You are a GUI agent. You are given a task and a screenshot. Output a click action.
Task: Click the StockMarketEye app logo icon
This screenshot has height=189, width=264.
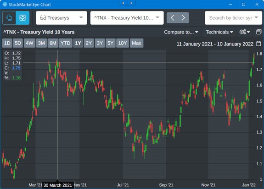pyautogui.click(x=5, y=5)
